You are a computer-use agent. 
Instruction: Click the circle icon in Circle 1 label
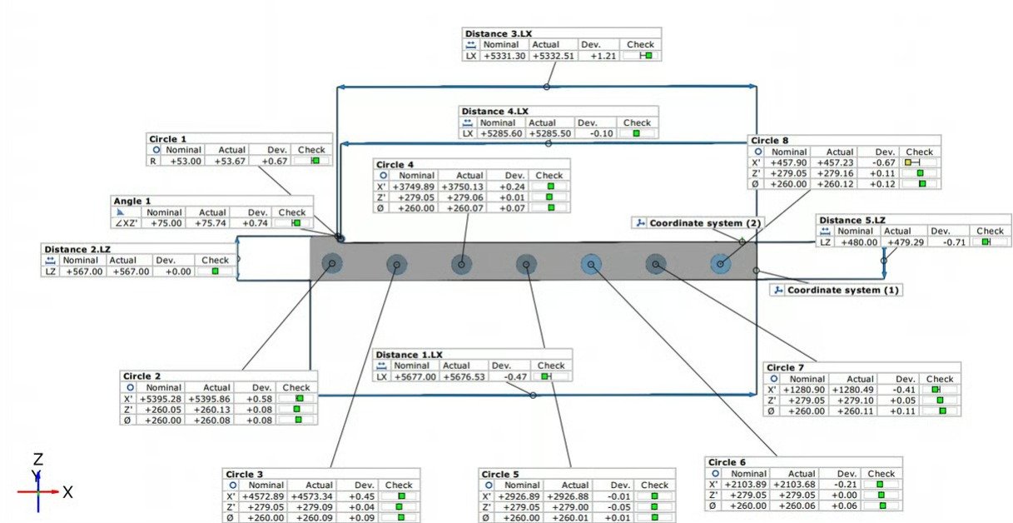[156, 150]
